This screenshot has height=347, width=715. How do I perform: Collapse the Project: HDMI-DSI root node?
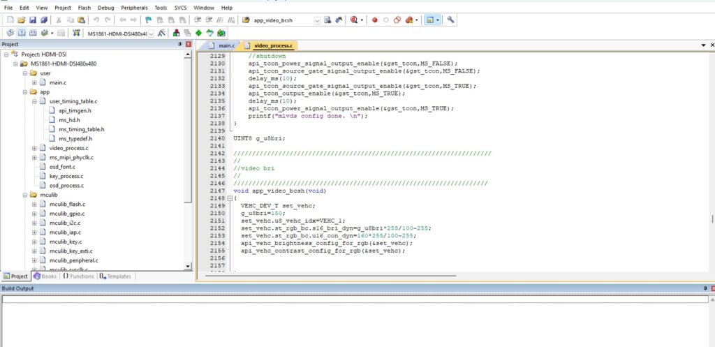[6, 54]
